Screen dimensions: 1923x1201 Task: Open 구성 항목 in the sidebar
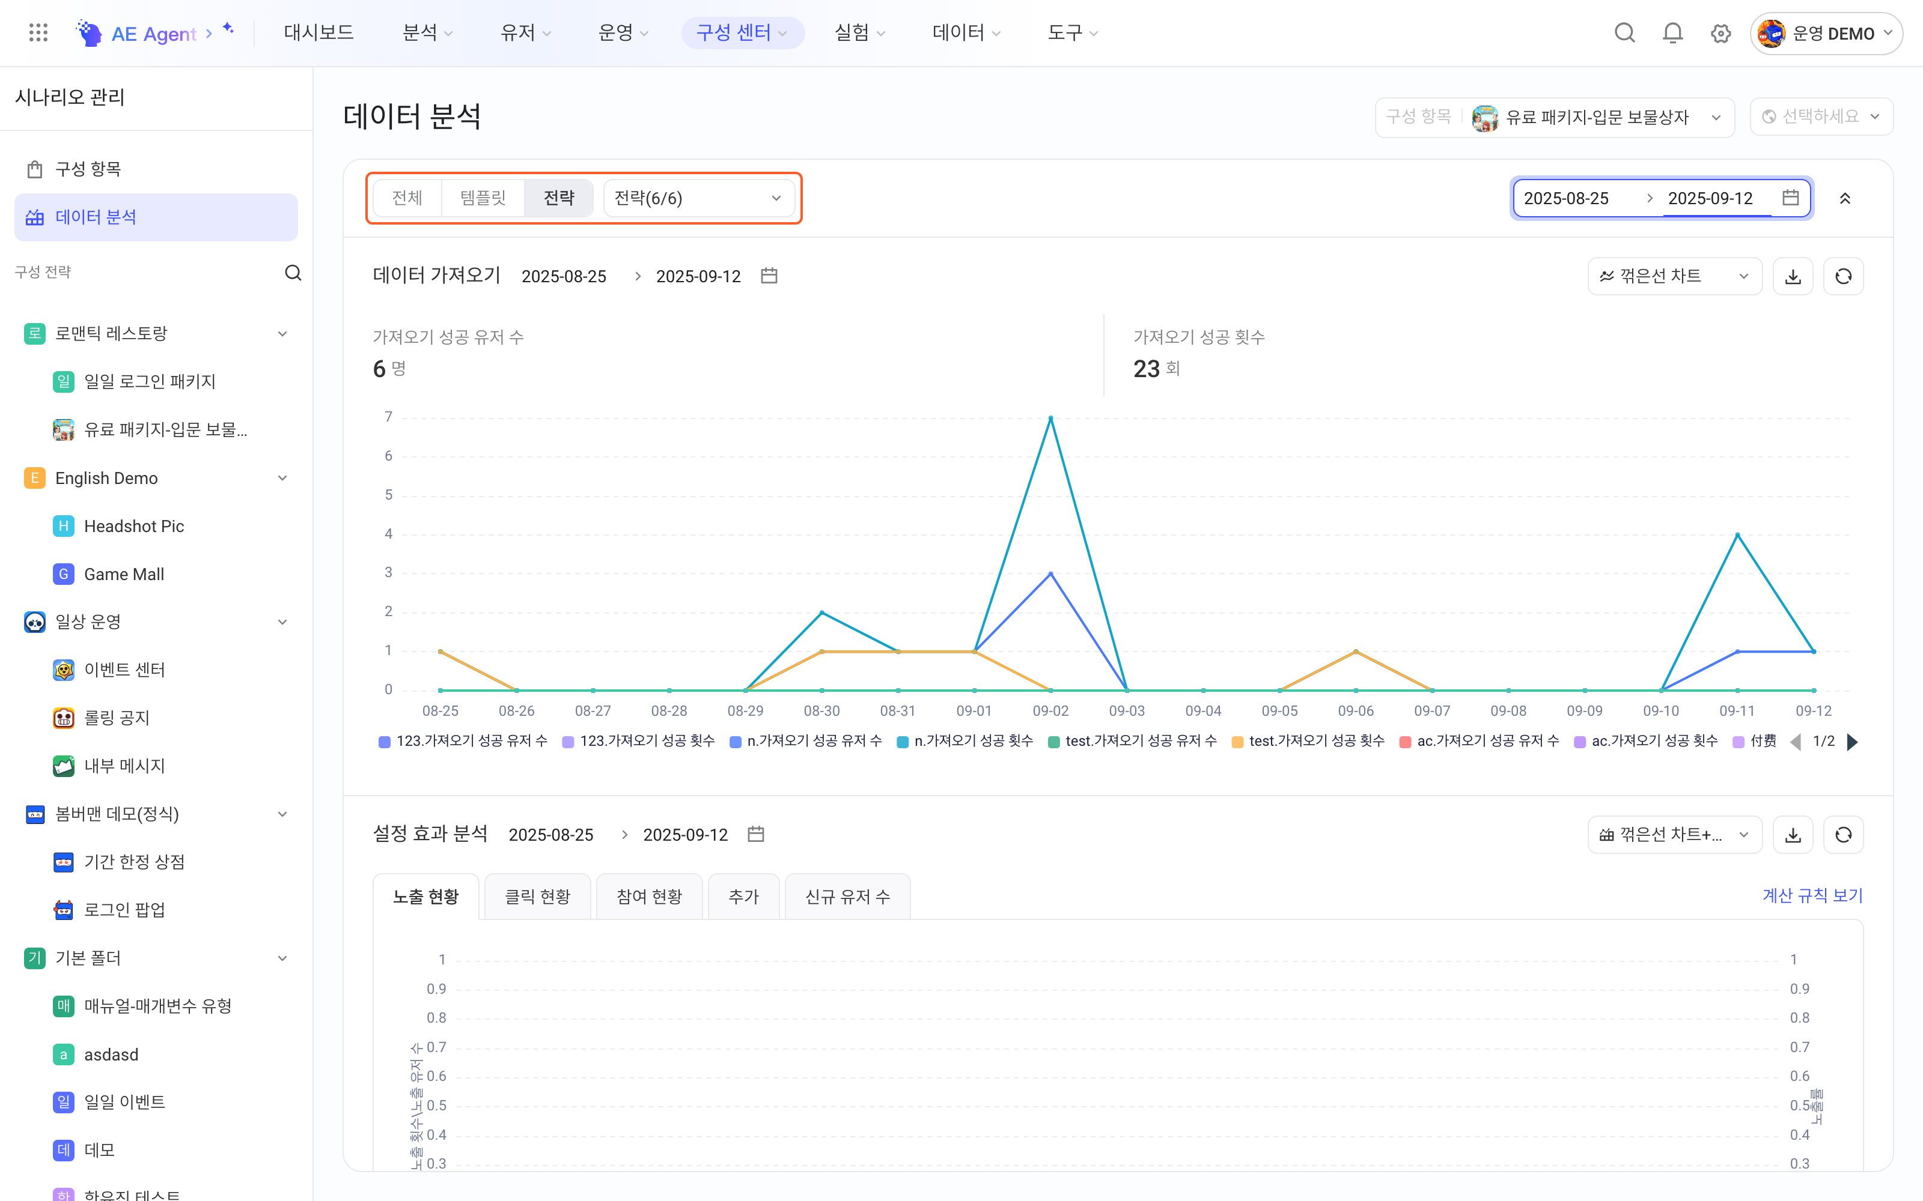tap(156, 169)
